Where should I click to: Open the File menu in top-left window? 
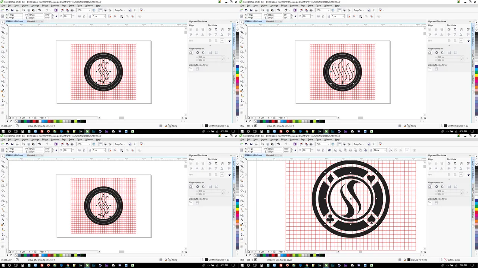coord(3,6)
